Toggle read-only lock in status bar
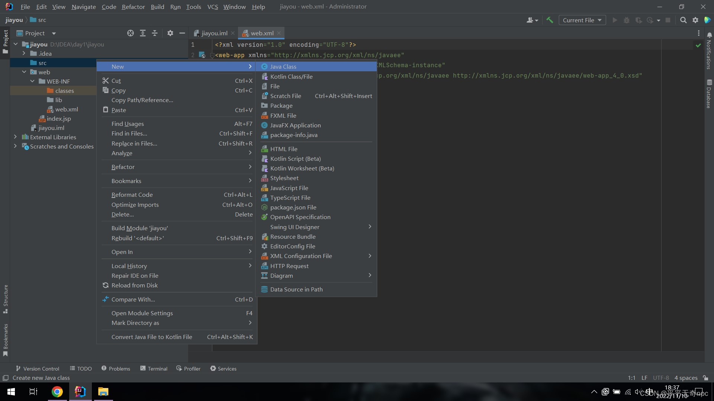 (705, 378)
